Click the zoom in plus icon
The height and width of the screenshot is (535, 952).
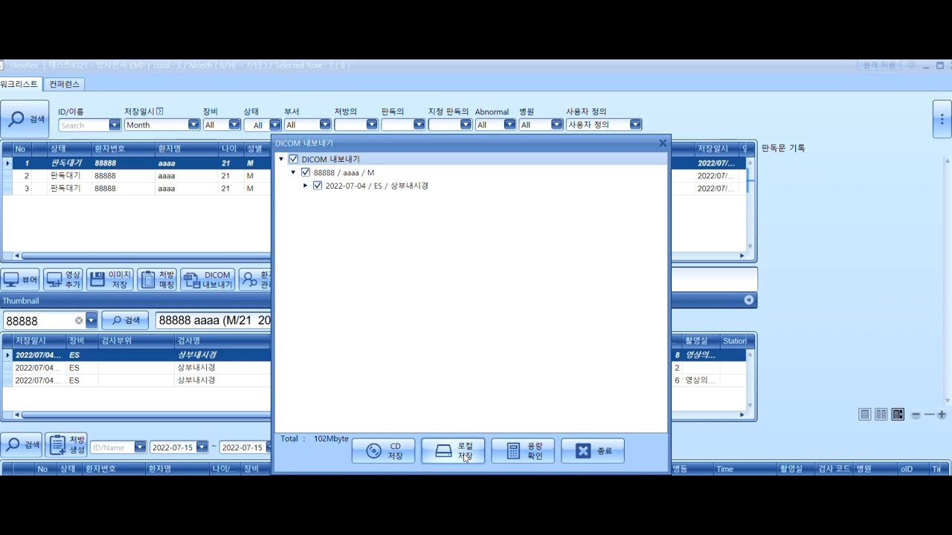(x=942, y=415)
